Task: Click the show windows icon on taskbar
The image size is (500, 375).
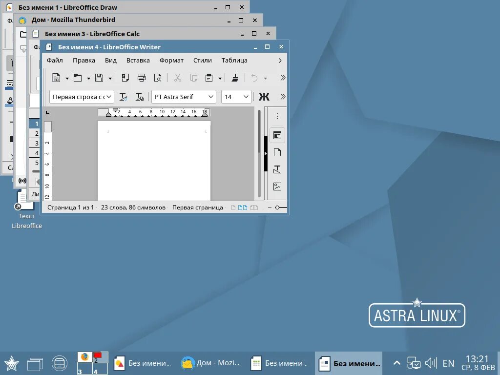Action: tap(35, 363)
